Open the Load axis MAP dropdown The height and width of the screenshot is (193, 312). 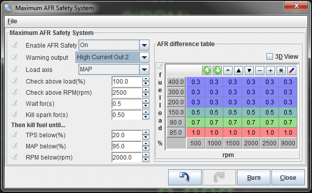click(144, 69)
